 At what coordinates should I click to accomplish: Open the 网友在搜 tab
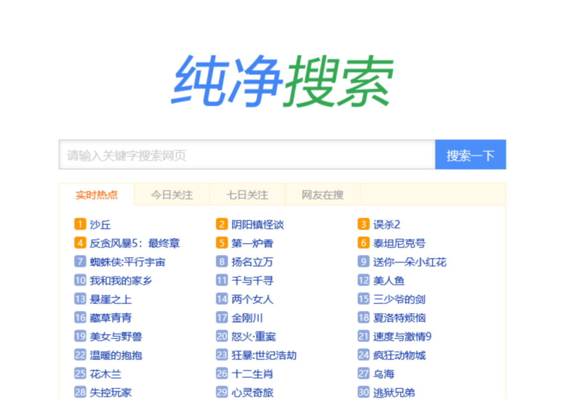(323, 195)
